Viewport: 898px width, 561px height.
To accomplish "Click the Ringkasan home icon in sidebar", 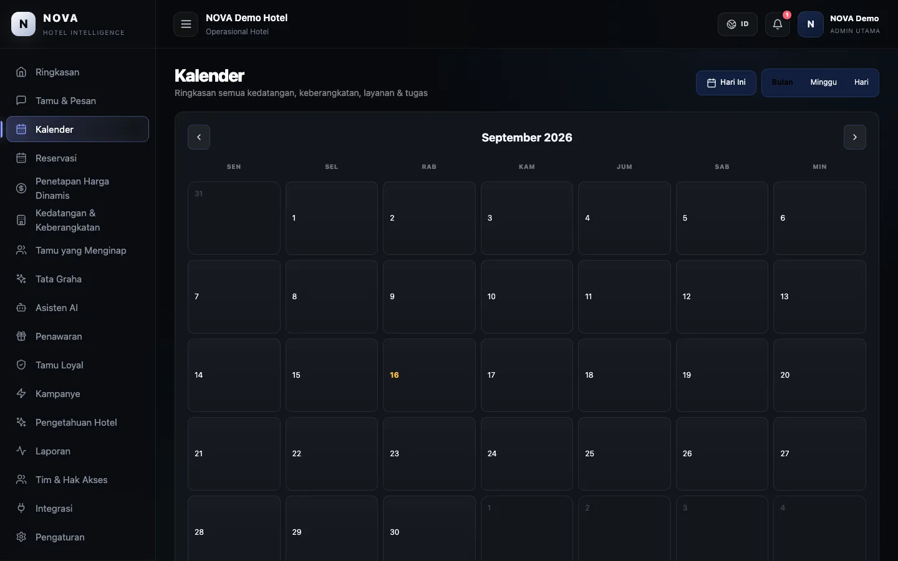I will [21, 72].
